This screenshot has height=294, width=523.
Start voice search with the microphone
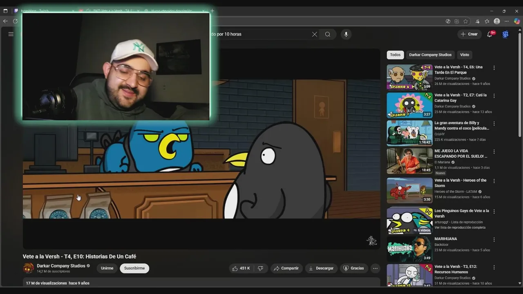(x=346, y=34)
